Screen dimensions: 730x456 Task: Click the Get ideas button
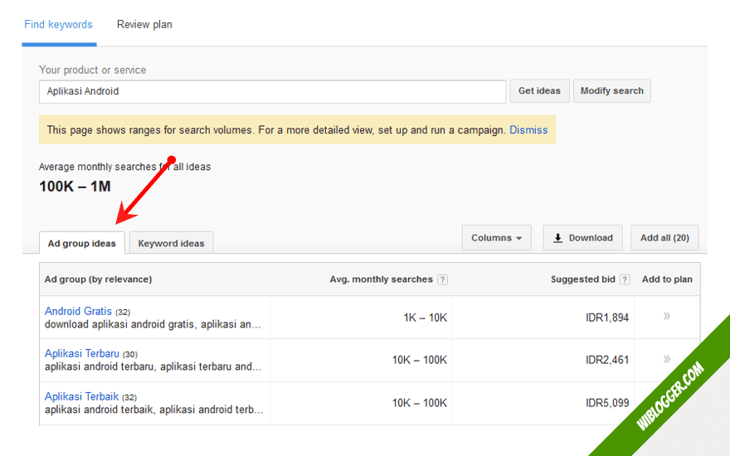(539, 90)
